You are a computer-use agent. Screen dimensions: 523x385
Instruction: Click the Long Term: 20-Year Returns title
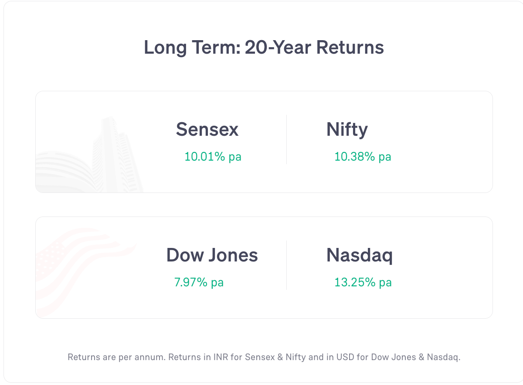point(264,47)
